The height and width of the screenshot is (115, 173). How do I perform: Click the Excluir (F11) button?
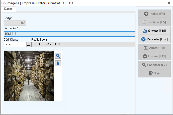154,56
